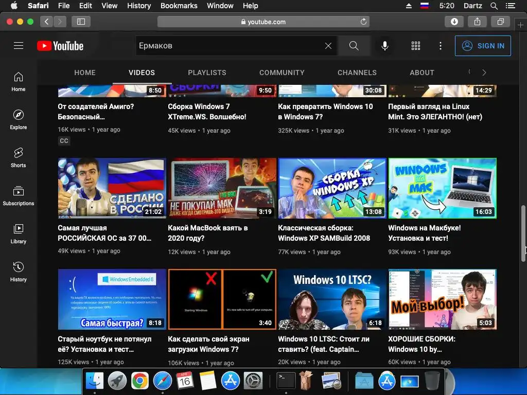Open the Bookmarks menu
527x395 pixels.
coord(179,6)
